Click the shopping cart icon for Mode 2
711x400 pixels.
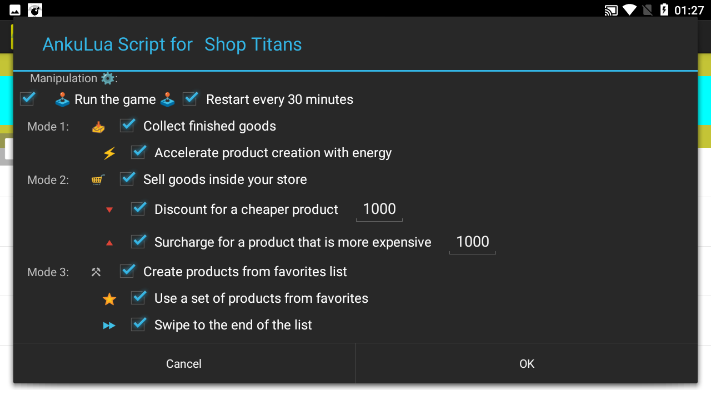(x=98, y=179)
